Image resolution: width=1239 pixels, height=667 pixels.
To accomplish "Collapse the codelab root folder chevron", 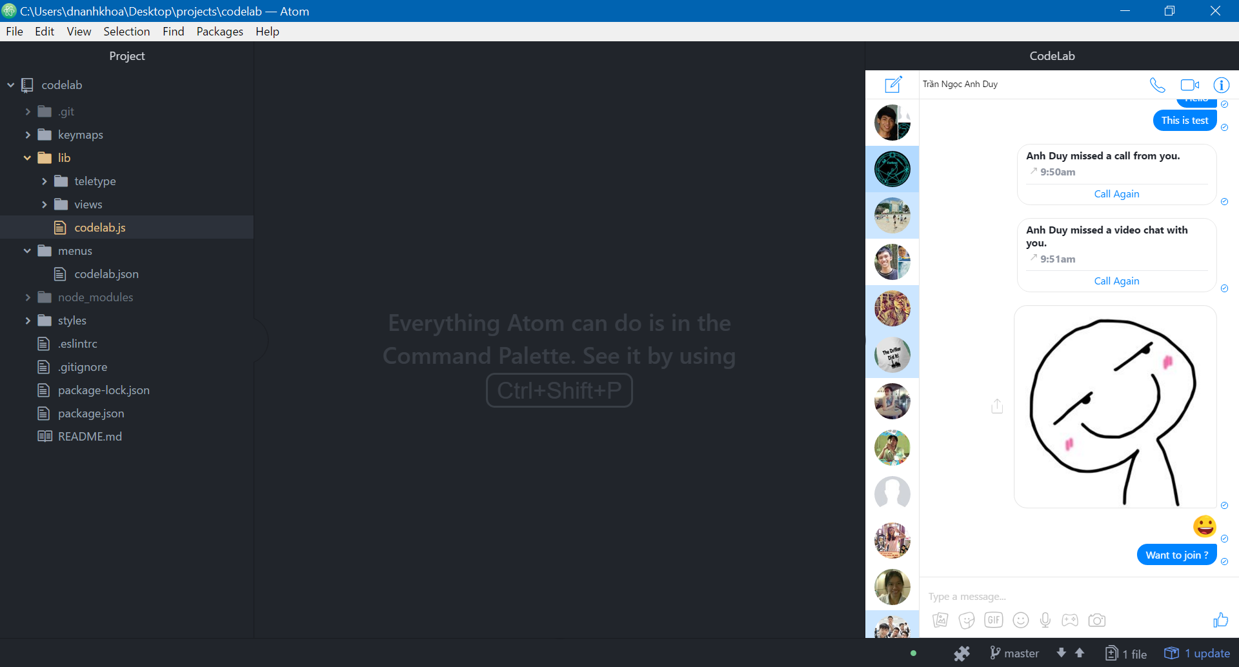I will [11, 85].
